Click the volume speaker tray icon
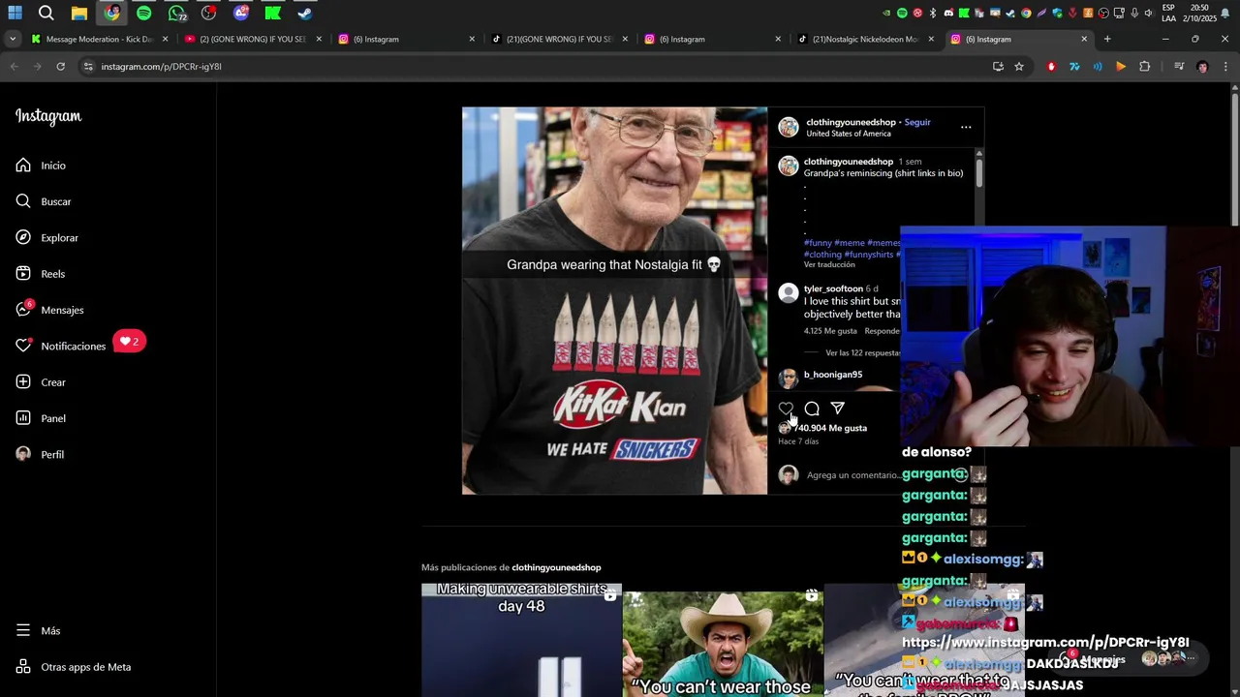The image size is (1240, 697). click(x=1148, y=13)
